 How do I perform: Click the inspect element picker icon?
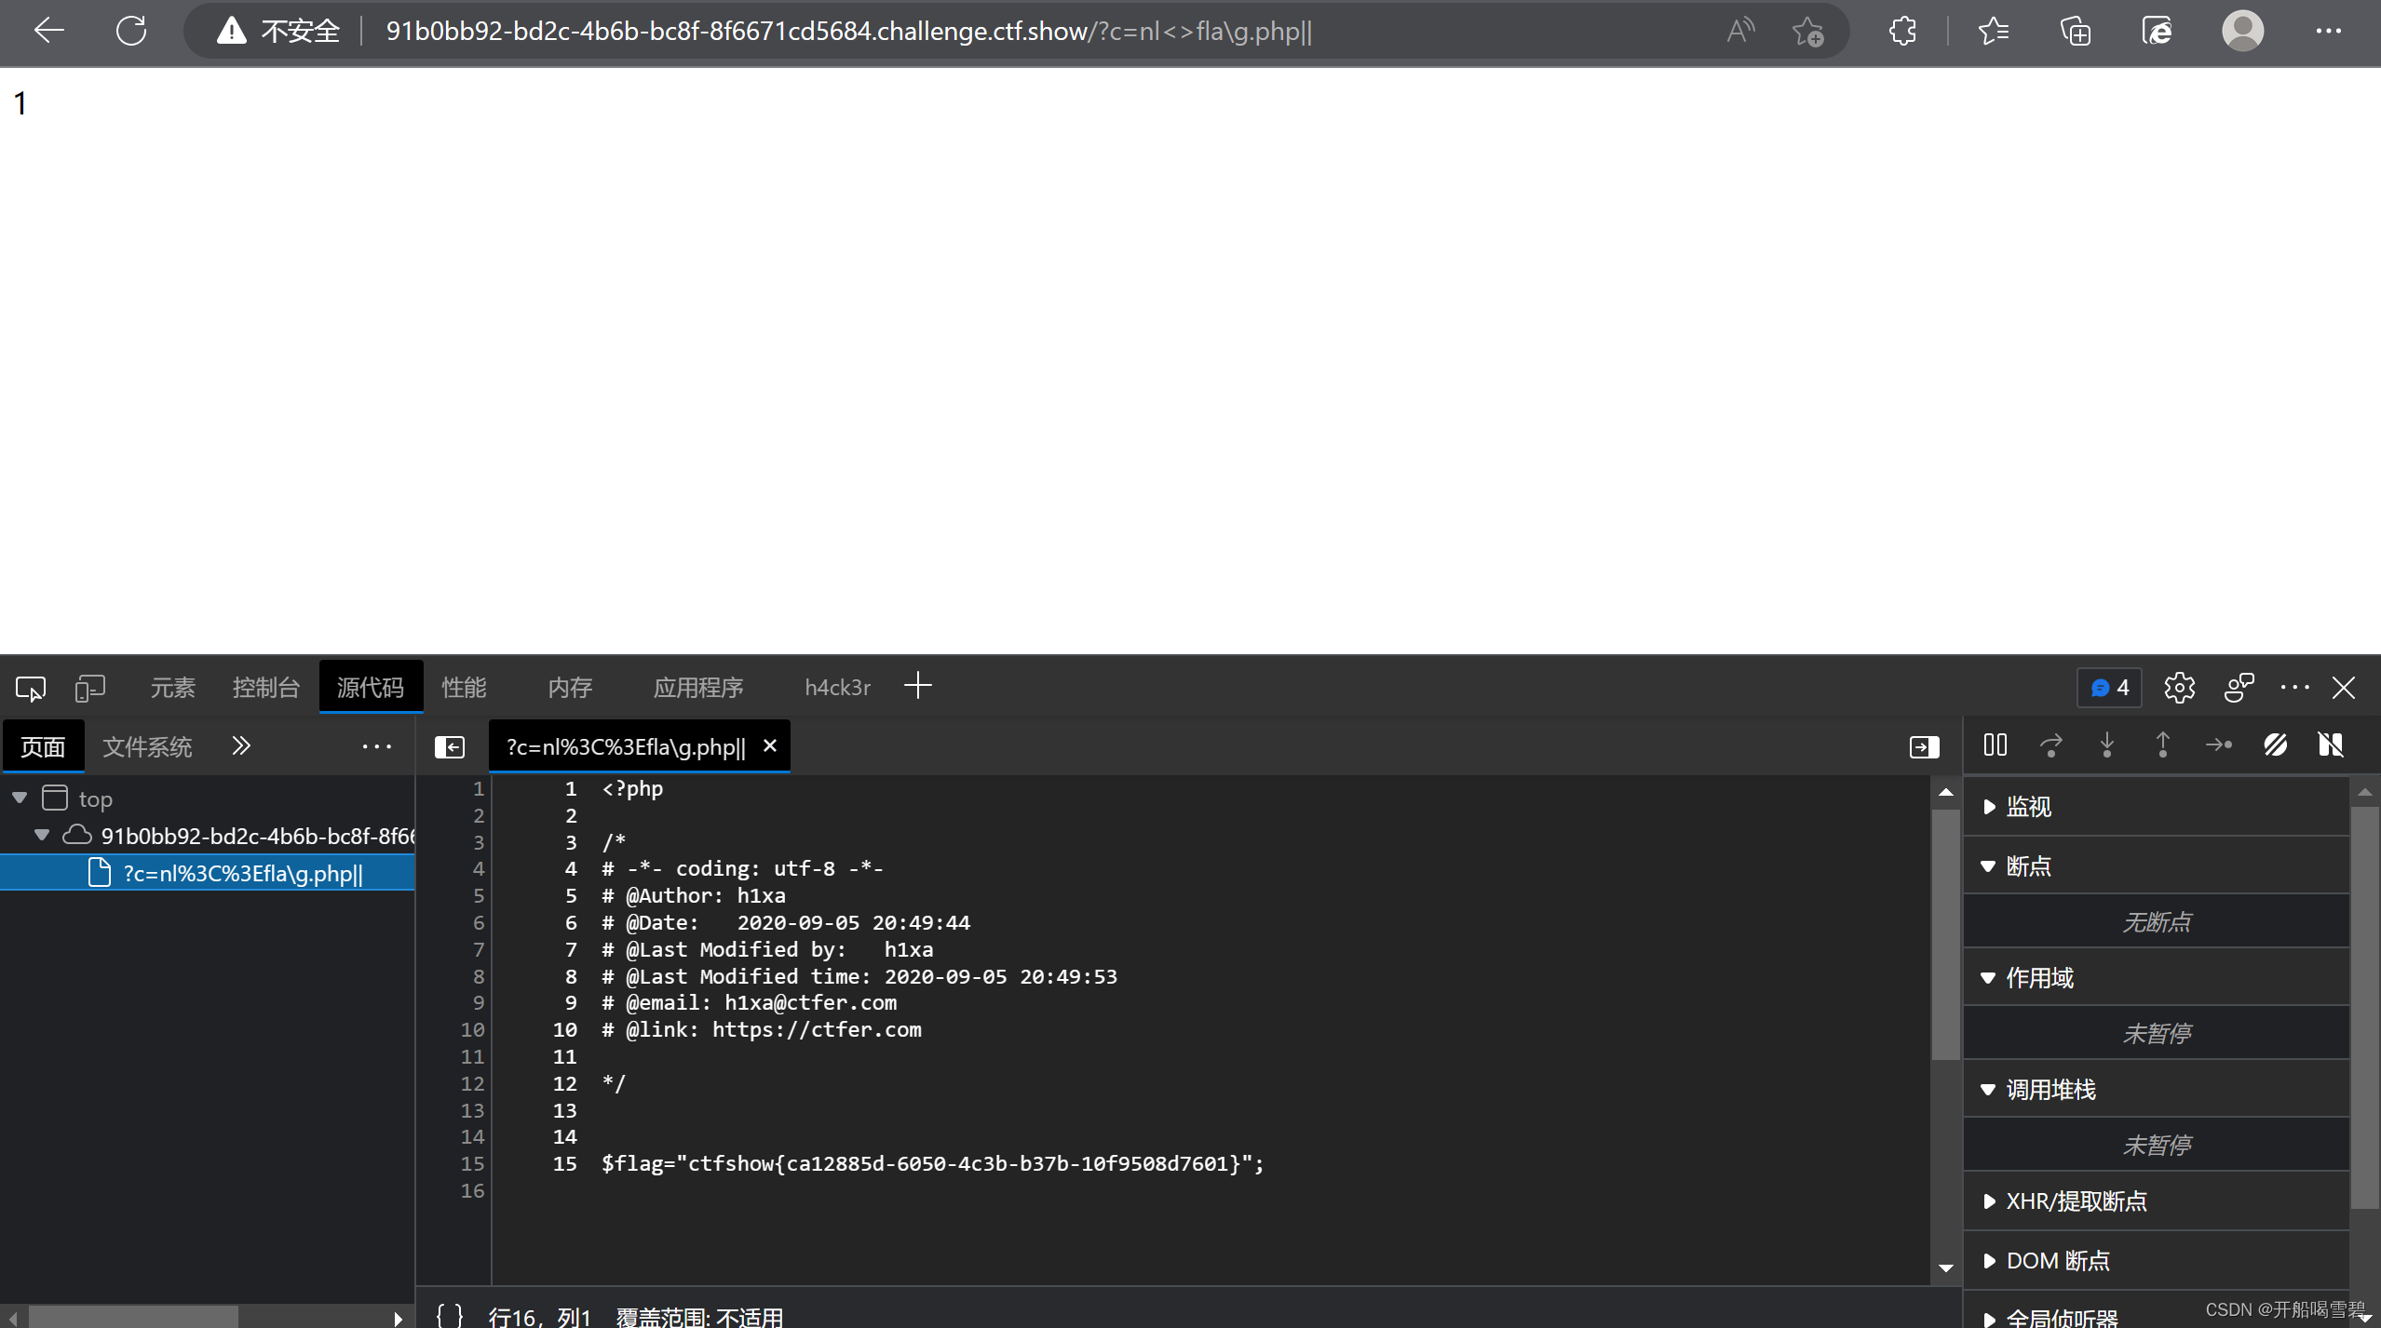(x=30, y=689)
